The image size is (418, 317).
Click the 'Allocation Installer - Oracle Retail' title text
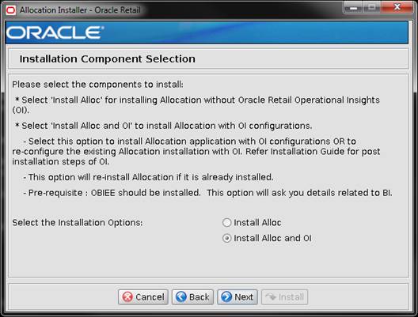(x=80, y=10)
